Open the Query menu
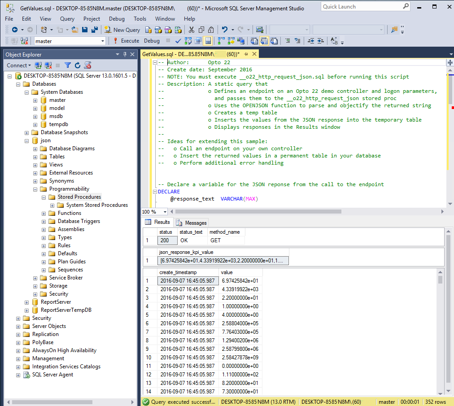 click(x=67, y=19)
